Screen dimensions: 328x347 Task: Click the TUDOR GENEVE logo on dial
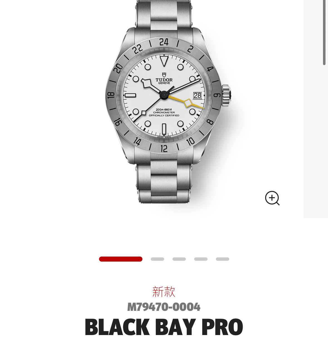(164, 78)
